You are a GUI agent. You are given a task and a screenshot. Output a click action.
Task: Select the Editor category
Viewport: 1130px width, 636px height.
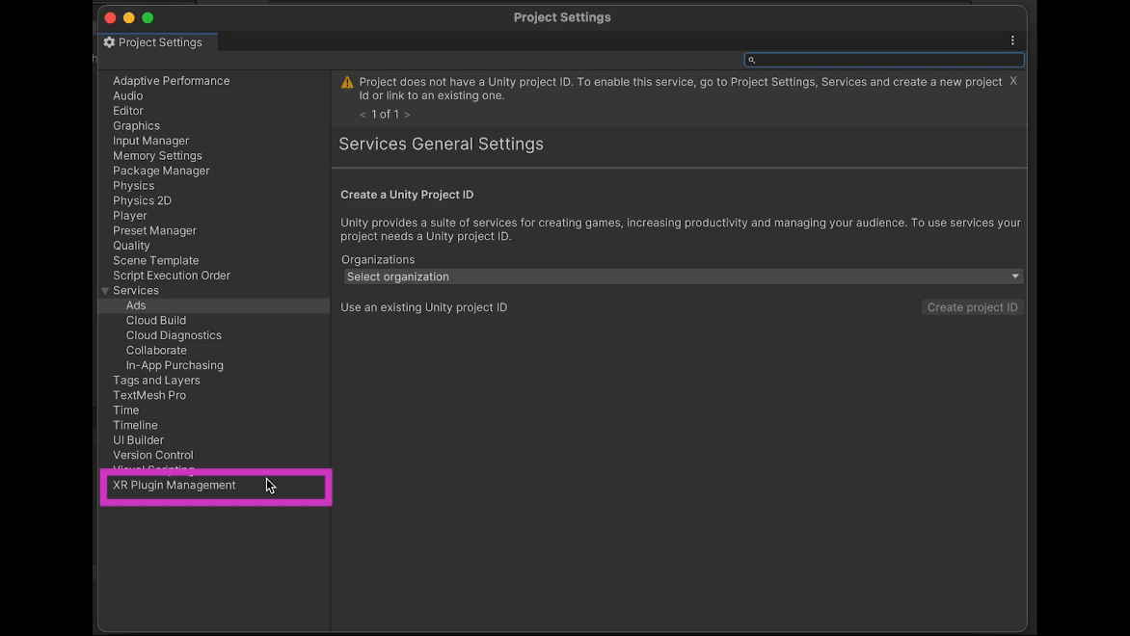pos(127,111)
